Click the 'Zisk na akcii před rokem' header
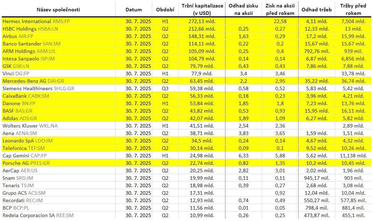 point(280,10)
